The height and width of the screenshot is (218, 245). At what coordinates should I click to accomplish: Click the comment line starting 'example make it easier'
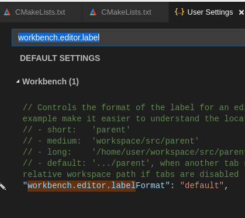tap(134, 118)
